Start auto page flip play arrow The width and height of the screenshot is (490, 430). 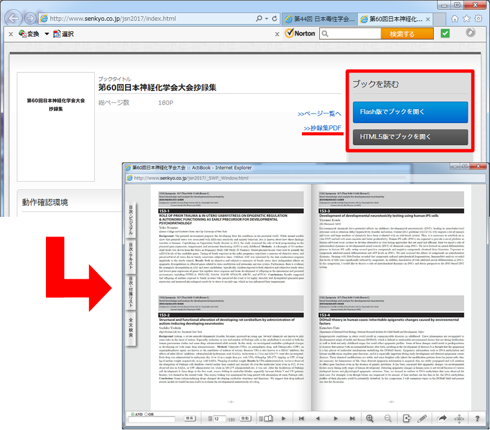[284, 418]
